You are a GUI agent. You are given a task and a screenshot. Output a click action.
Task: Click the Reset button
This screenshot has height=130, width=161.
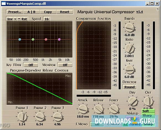64,12
